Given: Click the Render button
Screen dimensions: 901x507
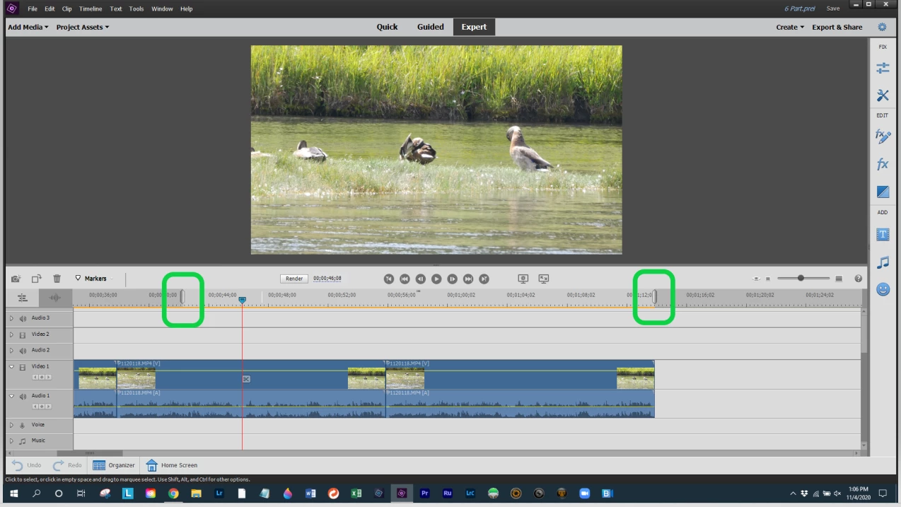Looking at the screenshot, I should click(x=294, y=279).
